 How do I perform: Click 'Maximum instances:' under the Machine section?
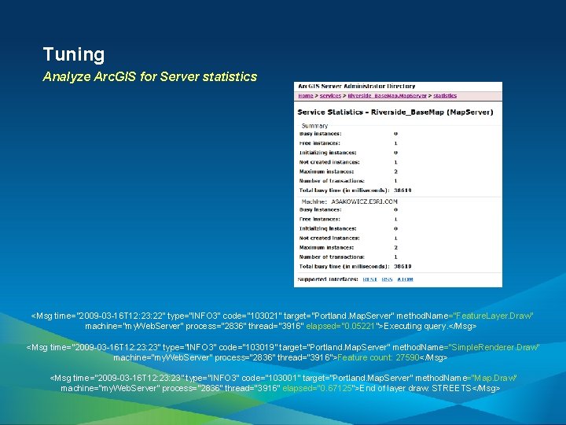point(326,248)
